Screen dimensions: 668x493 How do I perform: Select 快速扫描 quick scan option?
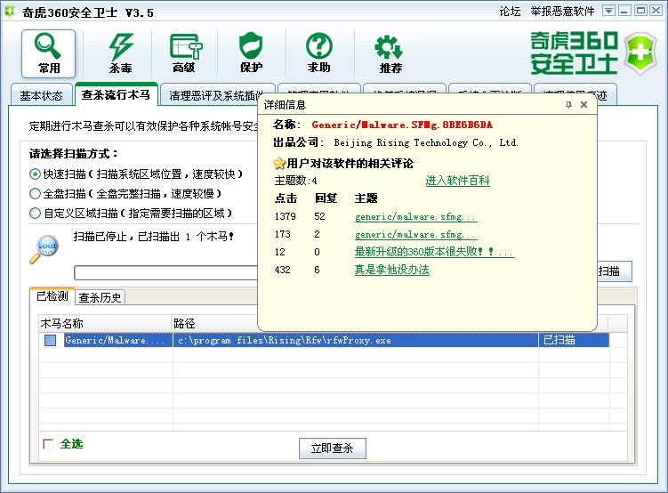[x=35, y=174]
